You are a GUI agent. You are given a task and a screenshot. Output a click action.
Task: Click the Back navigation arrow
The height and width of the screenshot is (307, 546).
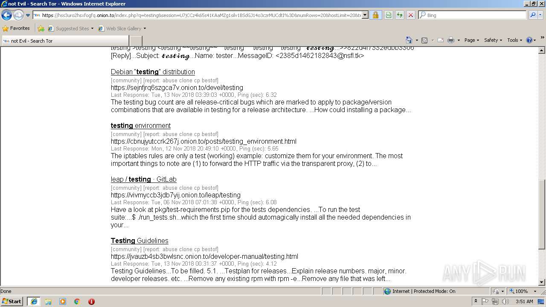coord(6,15)
